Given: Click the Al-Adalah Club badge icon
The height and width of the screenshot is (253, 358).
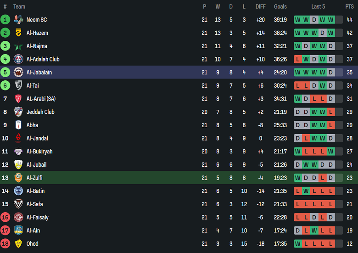Looking at the screenshot, I should tap(18, 59).
